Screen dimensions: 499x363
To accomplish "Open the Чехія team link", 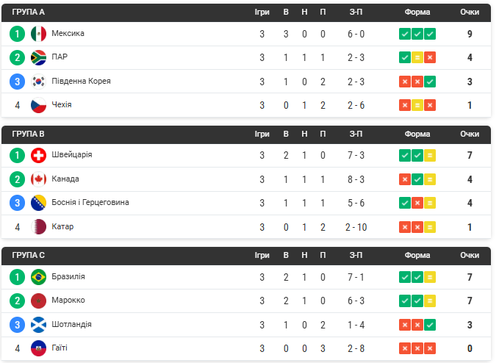I will click(x=62, y=104).
